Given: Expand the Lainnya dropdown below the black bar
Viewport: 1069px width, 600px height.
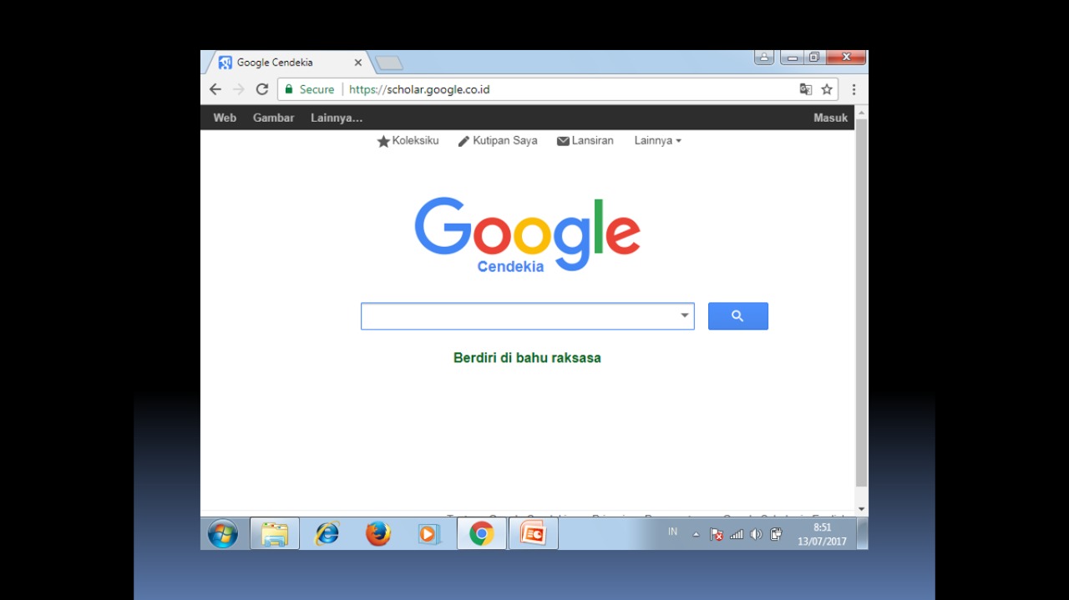Looking at the screenshot, I should click(658, 141).
